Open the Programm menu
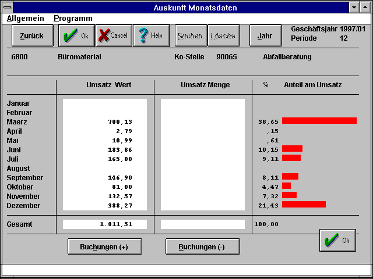 click(x=73, y=19)
